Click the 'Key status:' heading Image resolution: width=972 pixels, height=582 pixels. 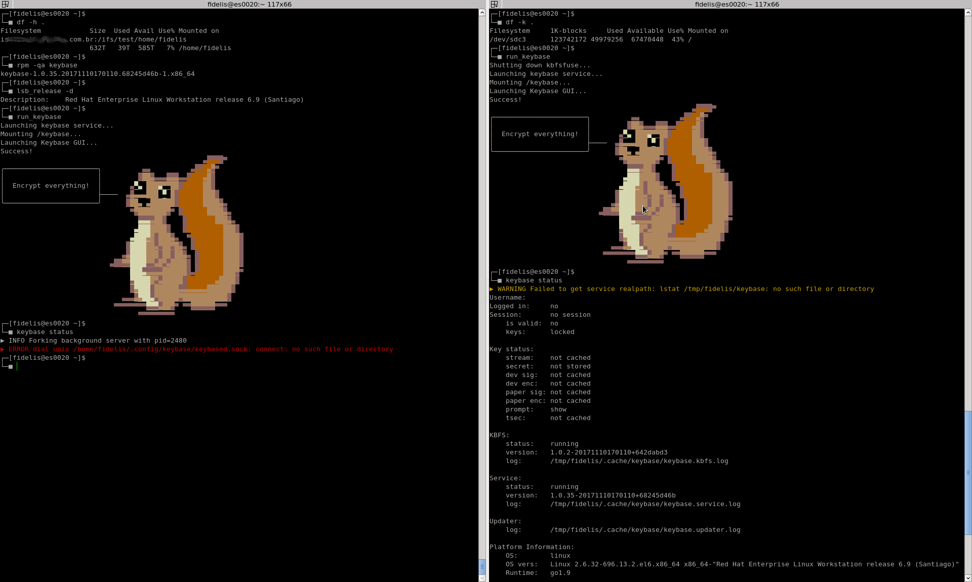click(x=512, y=349)
